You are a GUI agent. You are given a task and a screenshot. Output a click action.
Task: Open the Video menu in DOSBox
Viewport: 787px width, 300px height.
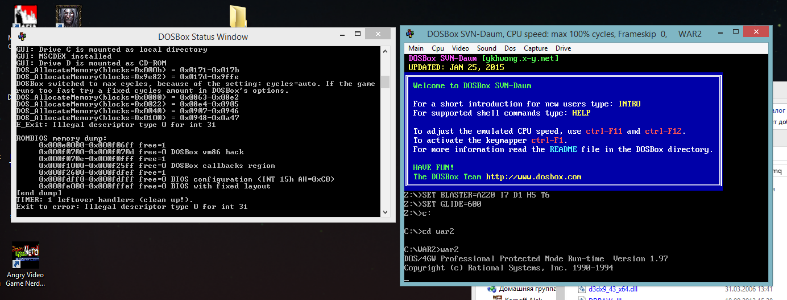[x=461, y=48]
